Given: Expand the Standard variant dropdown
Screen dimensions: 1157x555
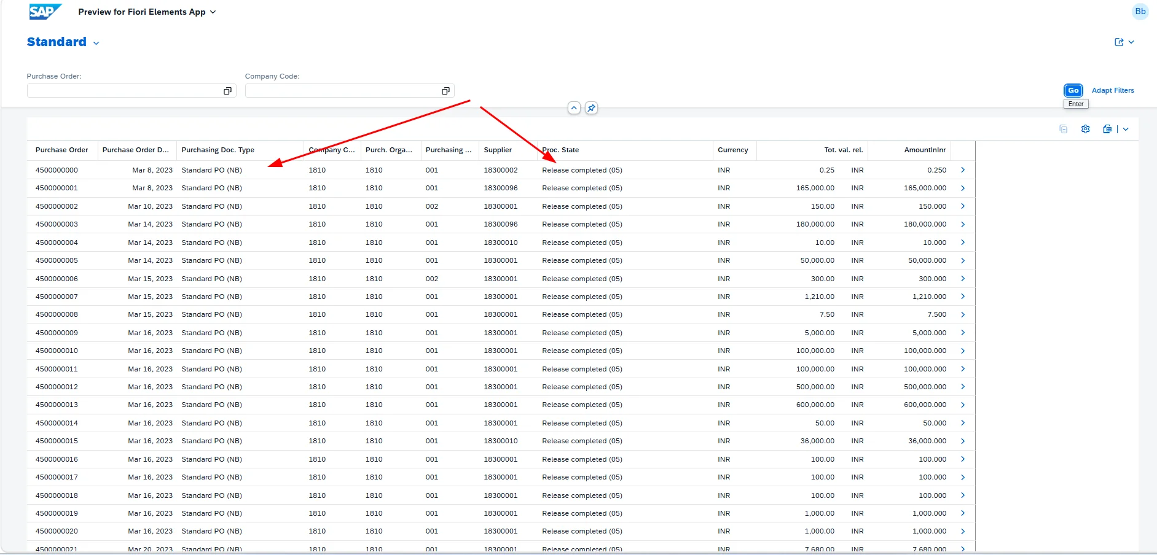Looking at the screenshot, I should click(x=96, y=43).
